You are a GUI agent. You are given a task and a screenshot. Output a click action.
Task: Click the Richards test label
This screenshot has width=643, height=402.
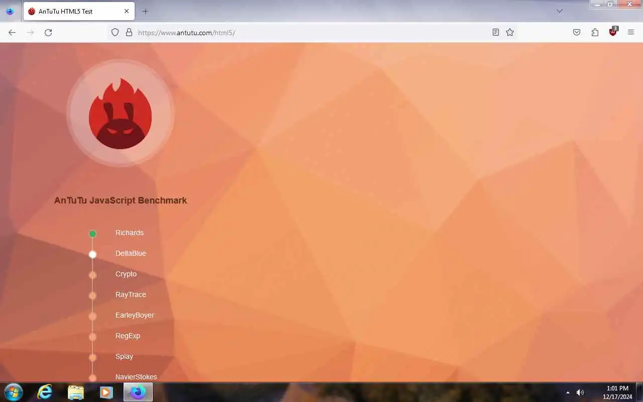click(130, 233)
